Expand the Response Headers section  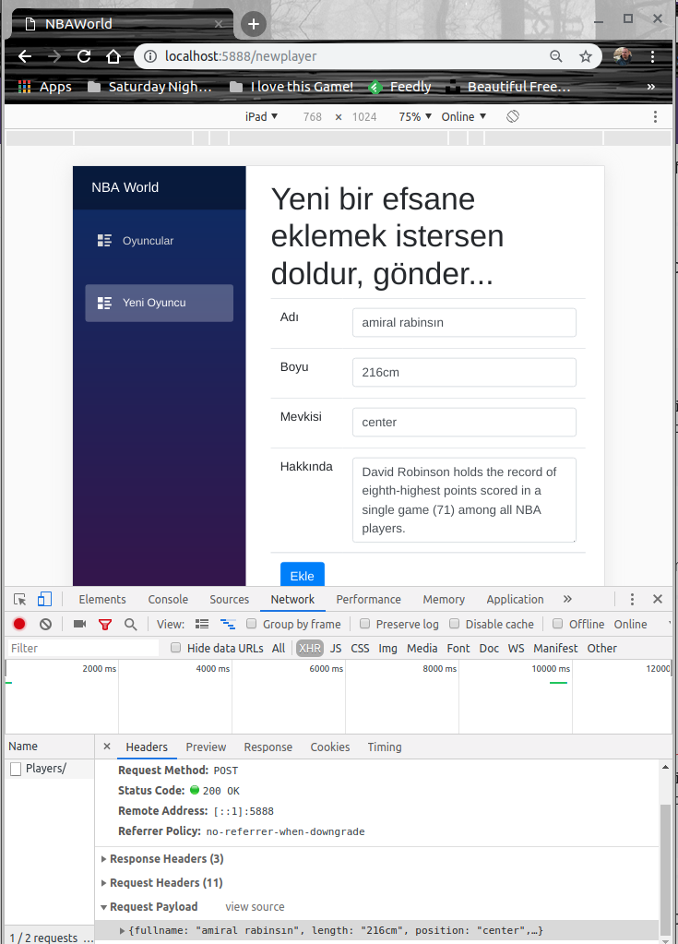tap(161, 858)
